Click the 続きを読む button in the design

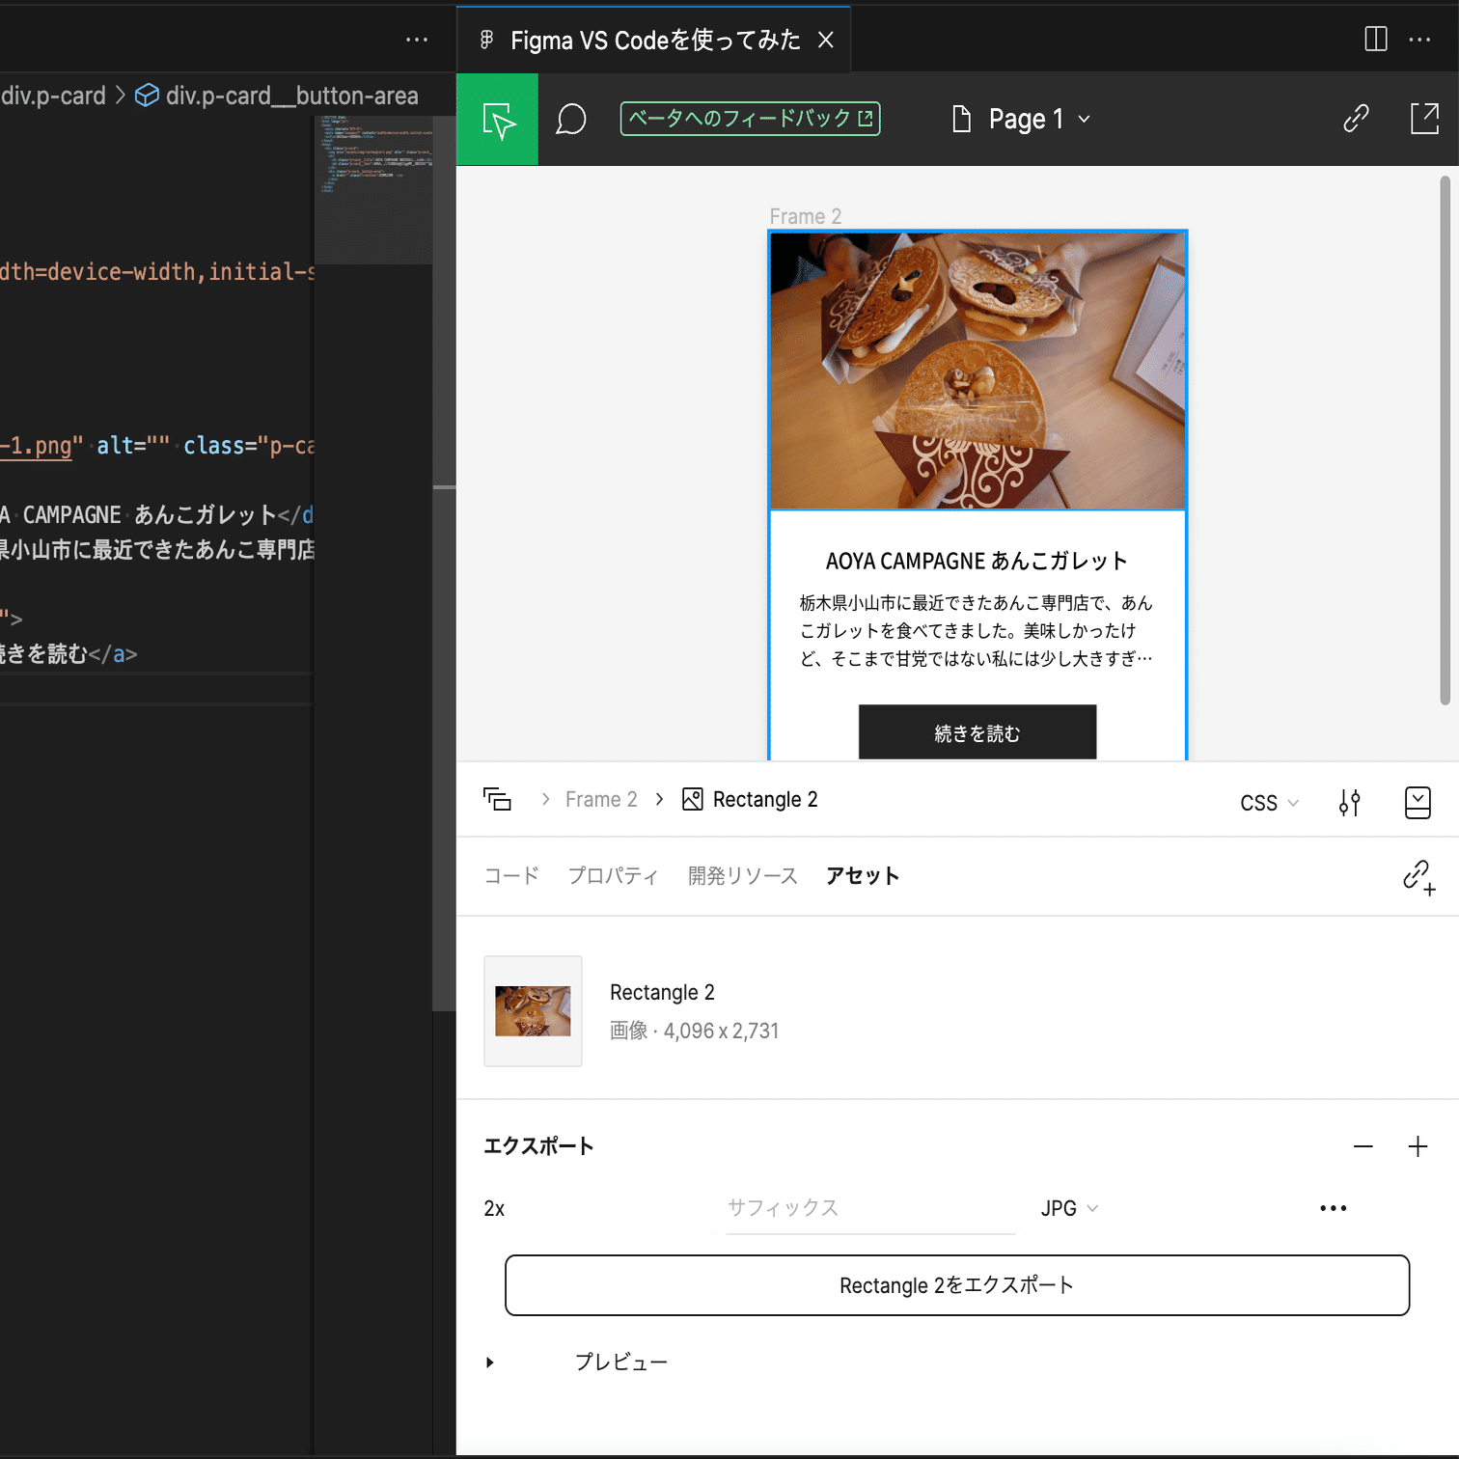[977, 732]
